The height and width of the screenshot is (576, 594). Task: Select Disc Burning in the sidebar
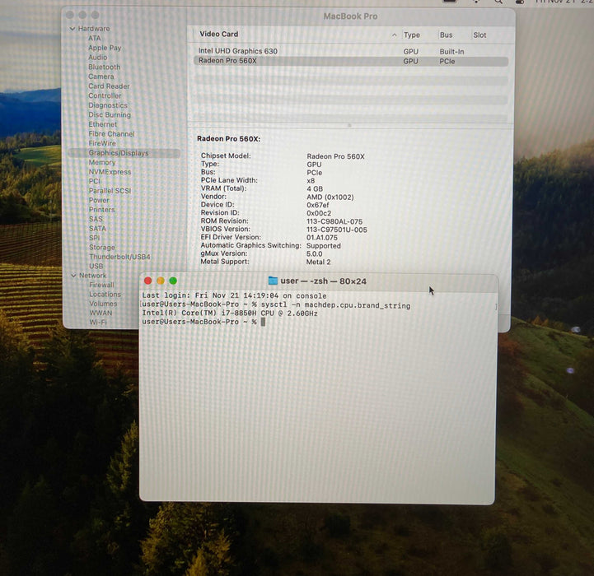point(110,114)
